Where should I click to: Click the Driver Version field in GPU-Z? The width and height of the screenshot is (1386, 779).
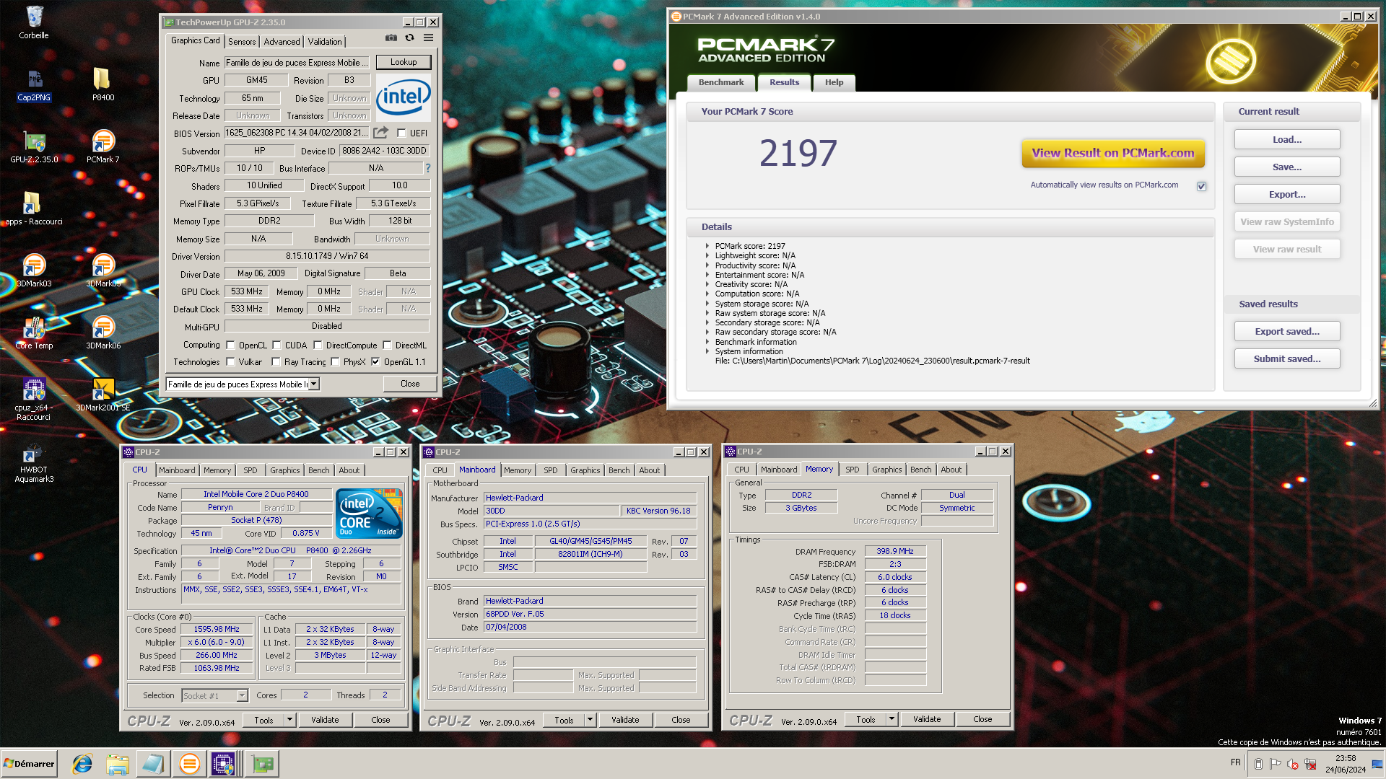[x=327, y=256]
